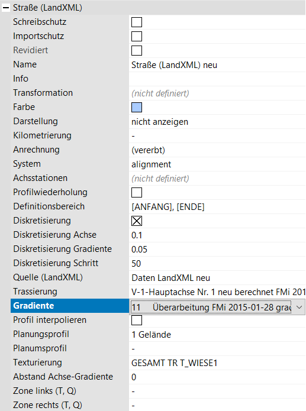Viewport: 306px width, 411px height.
Task: Open the Gradiente dropdown arrow
Action: (x=299, y=307)
